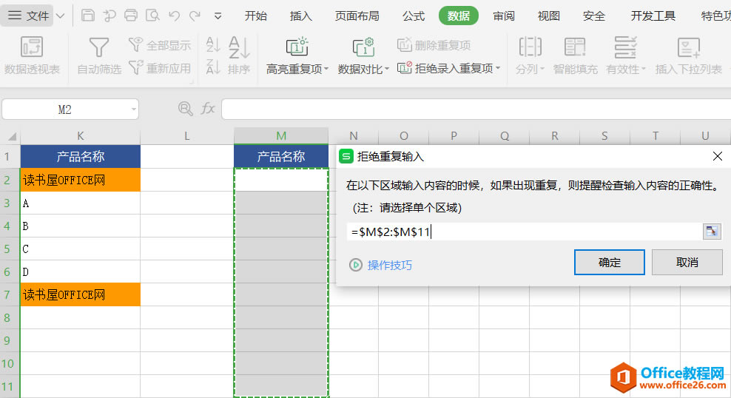The height and width of the screenshot is (398, 731).
Task: Click the 确定 button
Action: click(x=610, y=262)
